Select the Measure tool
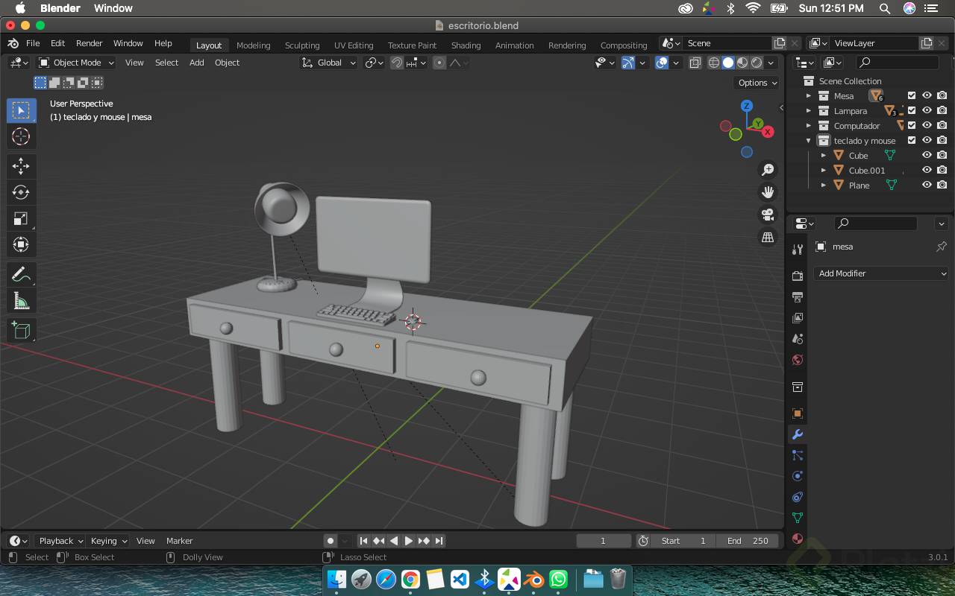955x596 pixels. pos(21,300)
